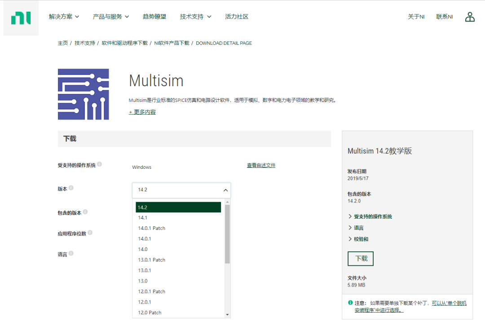
Task: Select version 14.1 in the list
Action: (178, 218)
